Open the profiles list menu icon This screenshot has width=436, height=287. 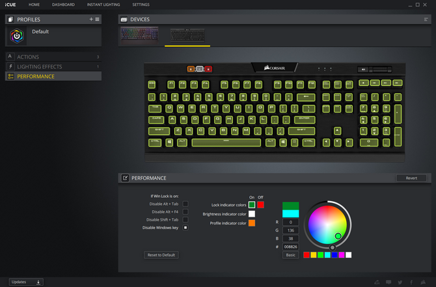click(97, 19)
